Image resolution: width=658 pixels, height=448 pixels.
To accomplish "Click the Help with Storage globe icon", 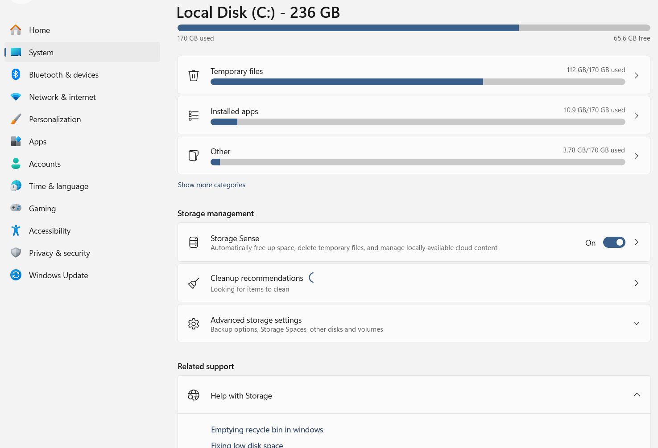I will point(194,395).
